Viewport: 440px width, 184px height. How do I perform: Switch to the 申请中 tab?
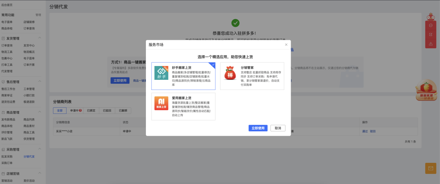pos(75,110)
